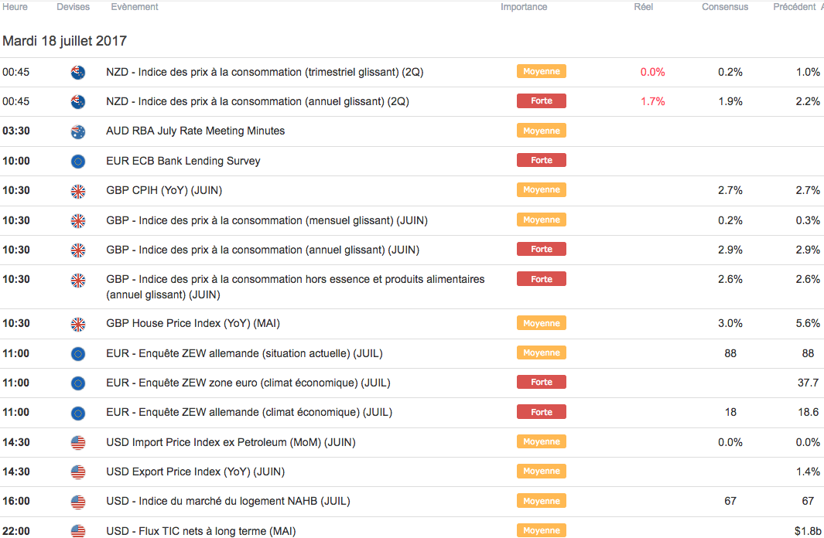
Task: Click the US flag for Flux TIC nets row
Action: [78, 531]
